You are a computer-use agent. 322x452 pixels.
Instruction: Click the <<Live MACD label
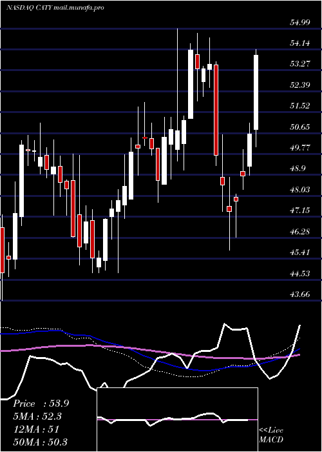[x=271, y=435]
